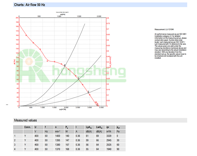Select operating point 3 marker on the curve

point(79,79)
